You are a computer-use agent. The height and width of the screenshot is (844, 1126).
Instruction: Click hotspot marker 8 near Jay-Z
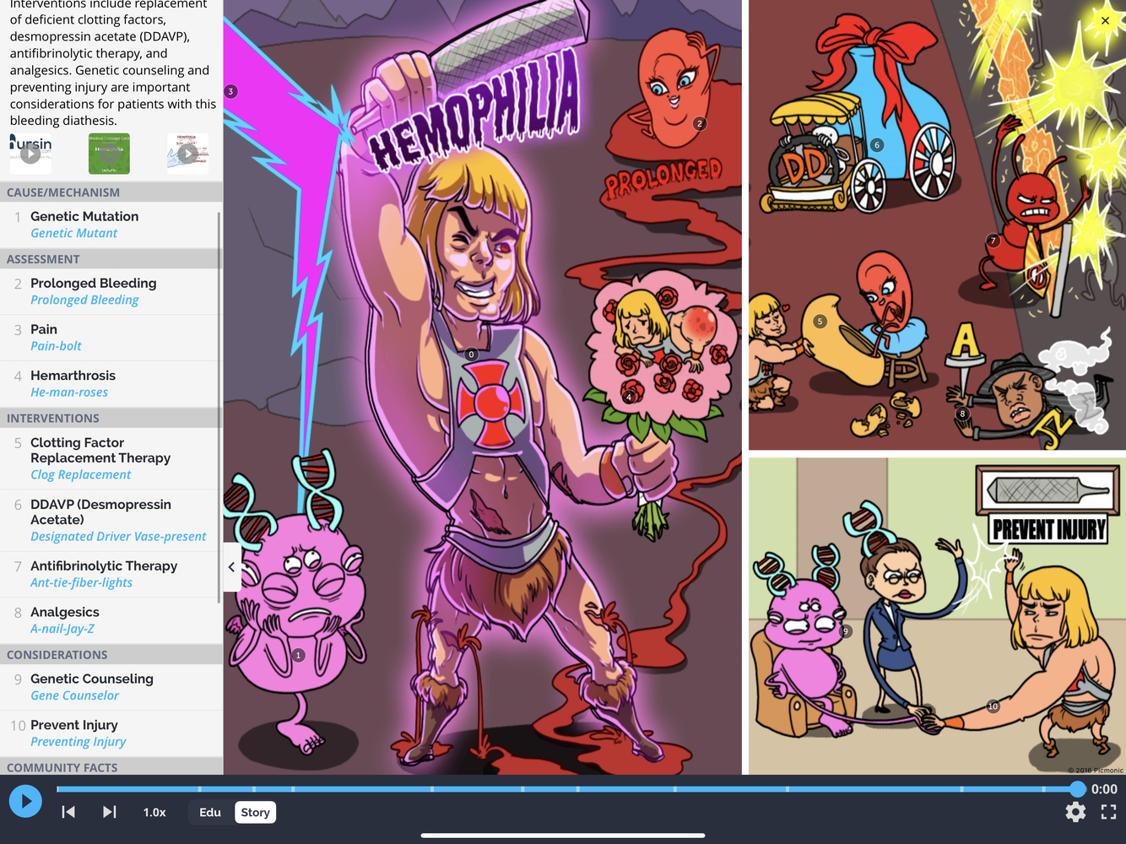[962, 414]
